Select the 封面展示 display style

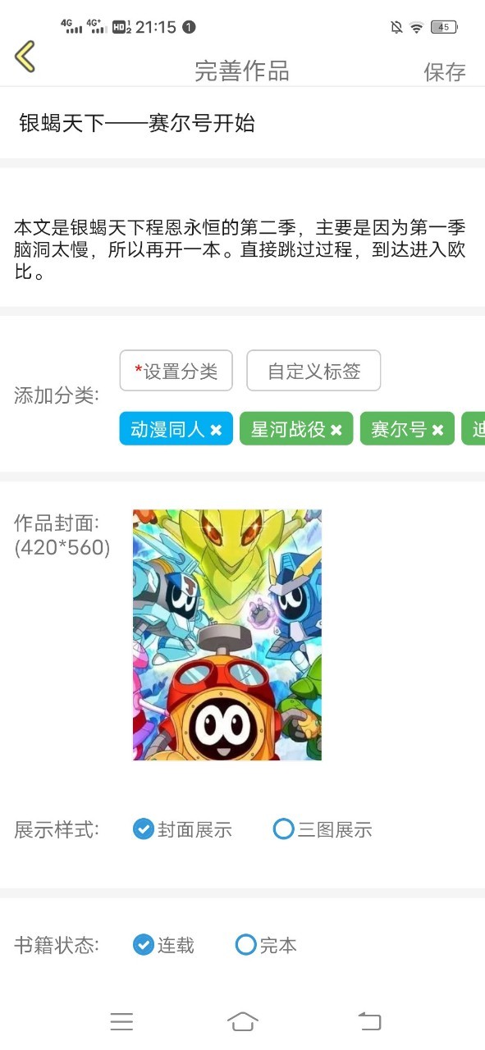(182, 829)
